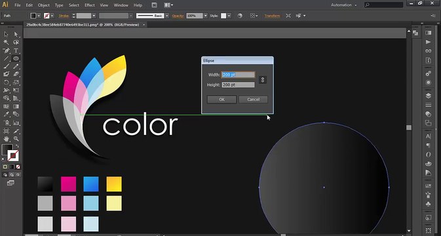Enable Draw Inside mode
Screen dimensions: 441x236
point(18,174)
